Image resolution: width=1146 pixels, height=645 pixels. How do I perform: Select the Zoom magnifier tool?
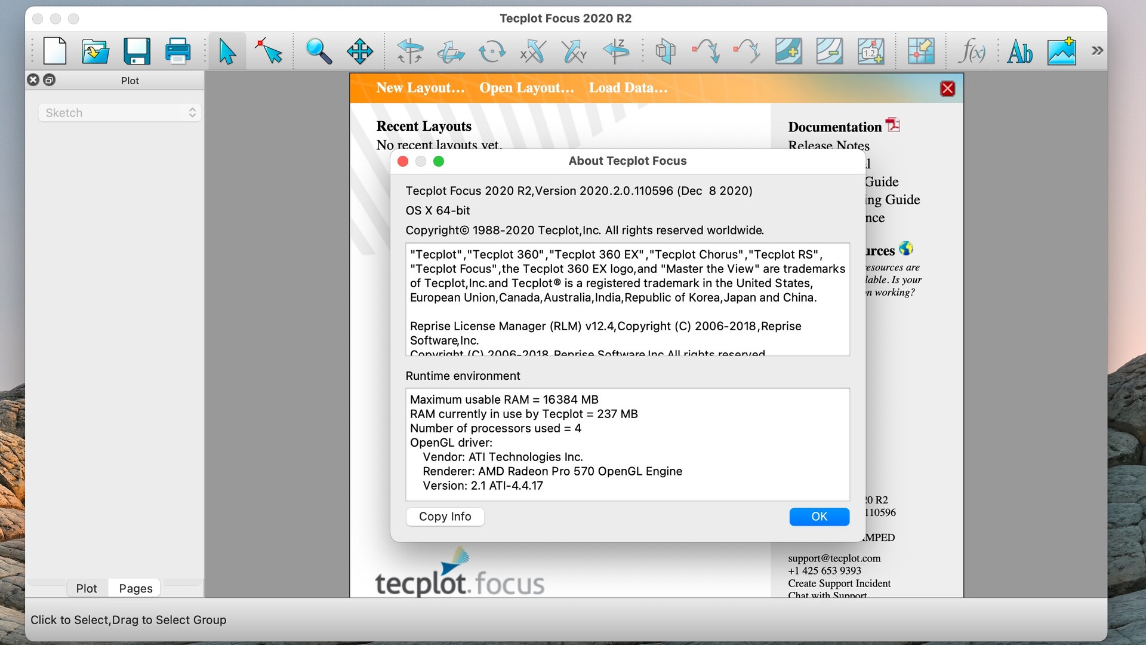pyautogui.click(x=320, y=51)
